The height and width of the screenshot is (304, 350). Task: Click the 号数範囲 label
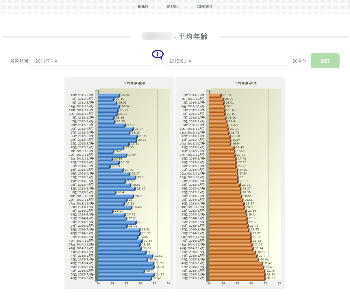tap(19, 61)
